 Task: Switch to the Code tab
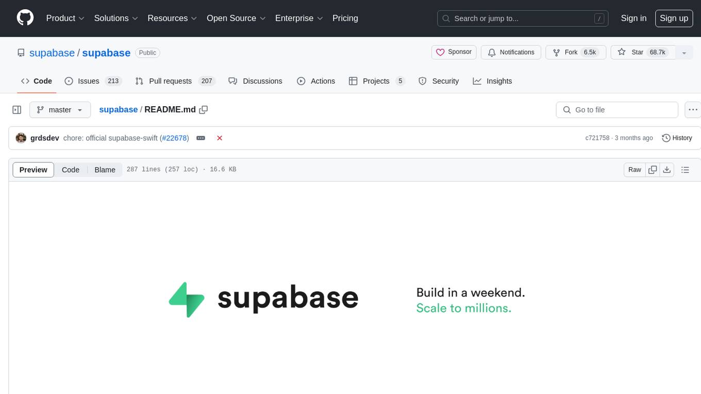point(37,81)
